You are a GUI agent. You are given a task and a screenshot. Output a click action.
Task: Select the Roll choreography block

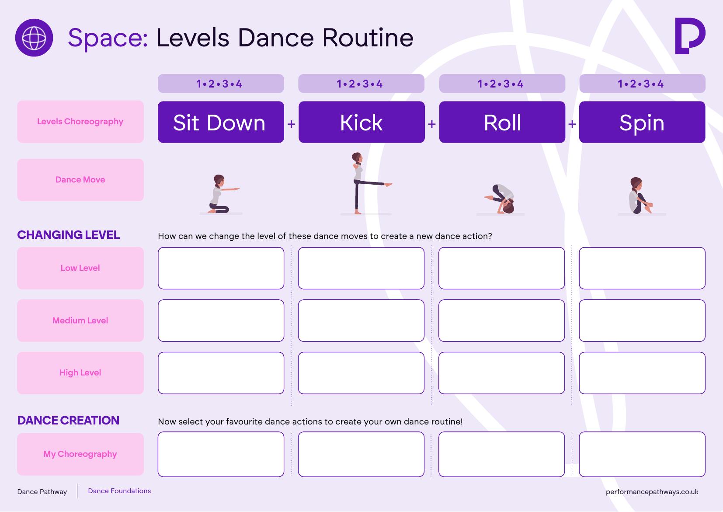point(502,122)
